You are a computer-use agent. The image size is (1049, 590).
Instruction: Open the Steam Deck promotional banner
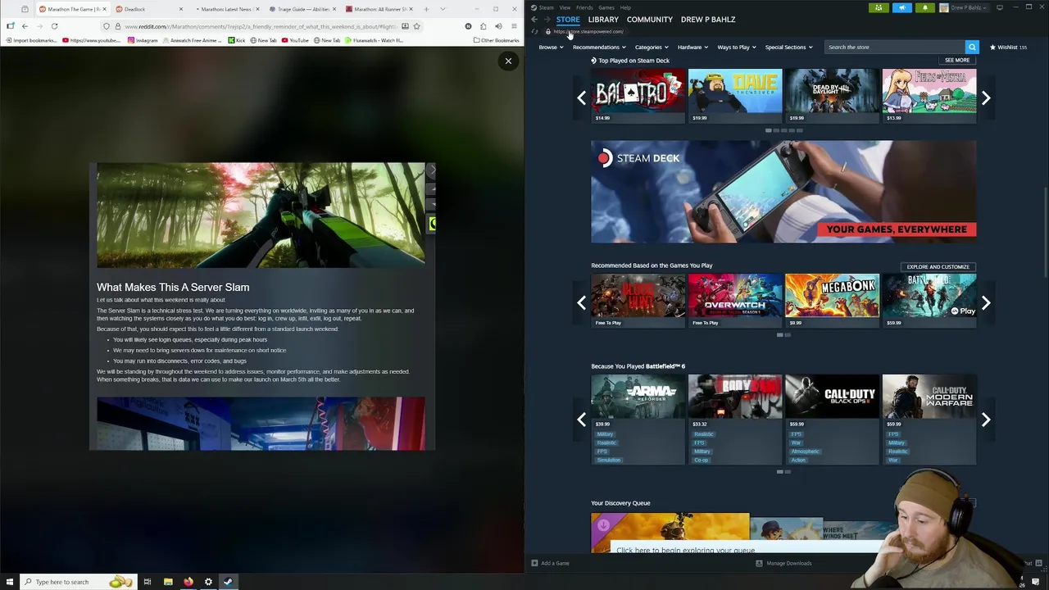pyautogui.click(x=783, y=192)
